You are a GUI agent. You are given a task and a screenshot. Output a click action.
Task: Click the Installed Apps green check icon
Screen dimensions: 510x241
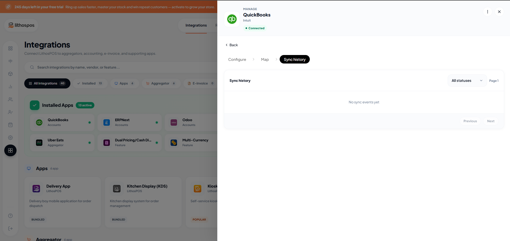tap(35, 105)
